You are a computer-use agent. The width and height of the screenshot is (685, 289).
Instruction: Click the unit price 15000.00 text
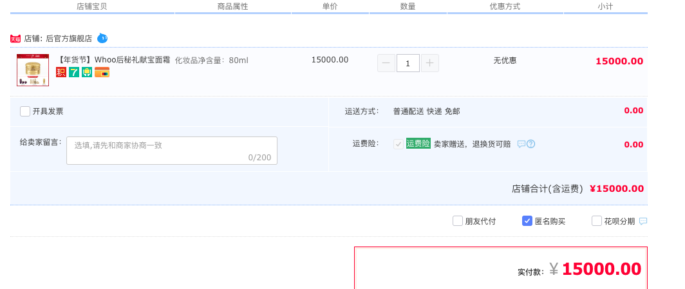[x=330, y=60]
